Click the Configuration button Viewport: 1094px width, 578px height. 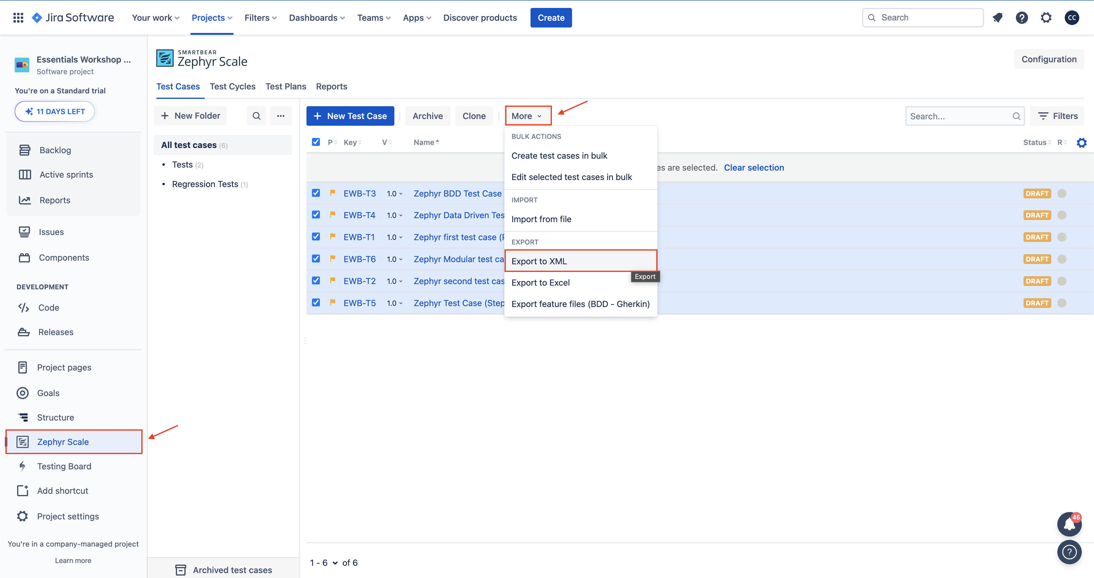1049,59
